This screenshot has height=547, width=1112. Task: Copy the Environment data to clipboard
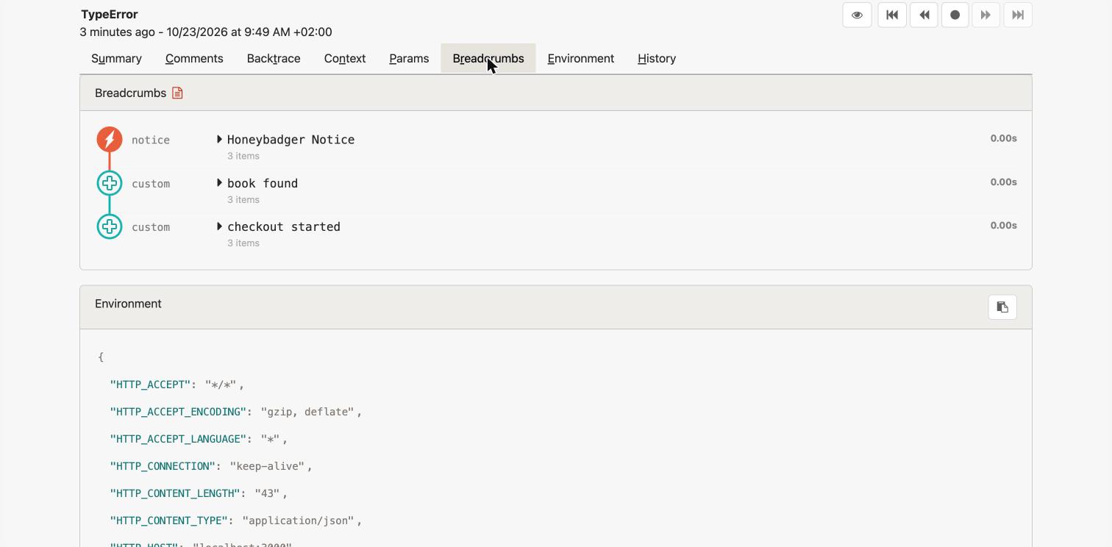[x=1002, y=307]
